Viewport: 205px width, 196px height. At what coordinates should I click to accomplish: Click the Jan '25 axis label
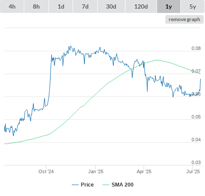pos(96,171)
